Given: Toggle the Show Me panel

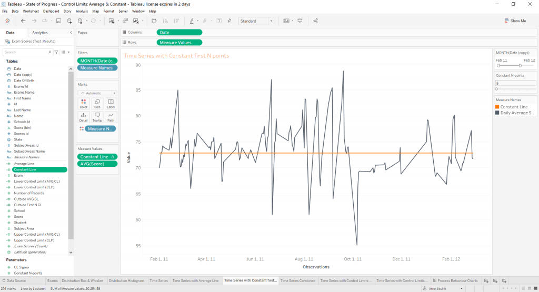Looking at the screenshot, I should click(x=515, y=21).
